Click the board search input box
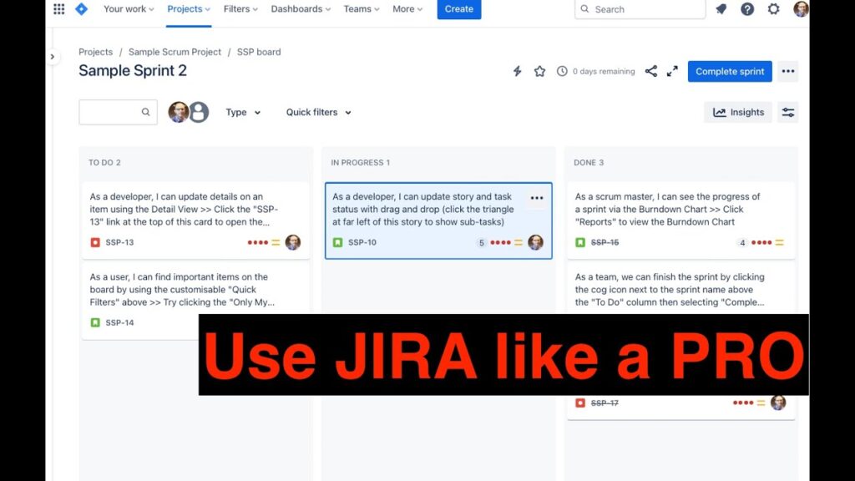 coord(118,112)
